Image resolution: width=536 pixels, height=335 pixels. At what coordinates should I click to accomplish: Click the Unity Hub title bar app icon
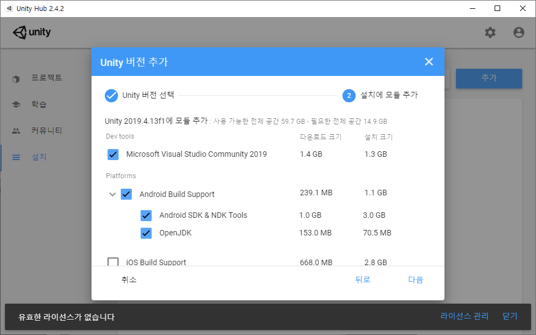pos(9,8)
